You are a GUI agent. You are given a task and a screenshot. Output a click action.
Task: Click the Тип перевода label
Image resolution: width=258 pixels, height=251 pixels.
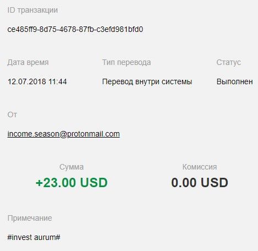click(x=127, y=63)
